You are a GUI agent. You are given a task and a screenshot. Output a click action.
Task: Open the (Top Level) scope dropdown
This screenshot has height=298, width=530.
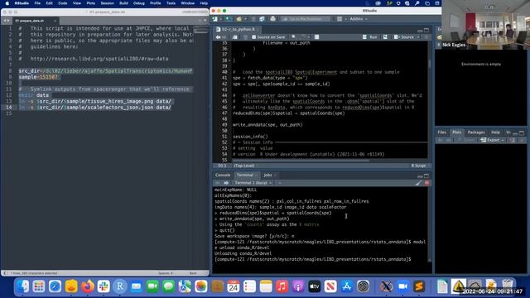(x=245, y=166)
